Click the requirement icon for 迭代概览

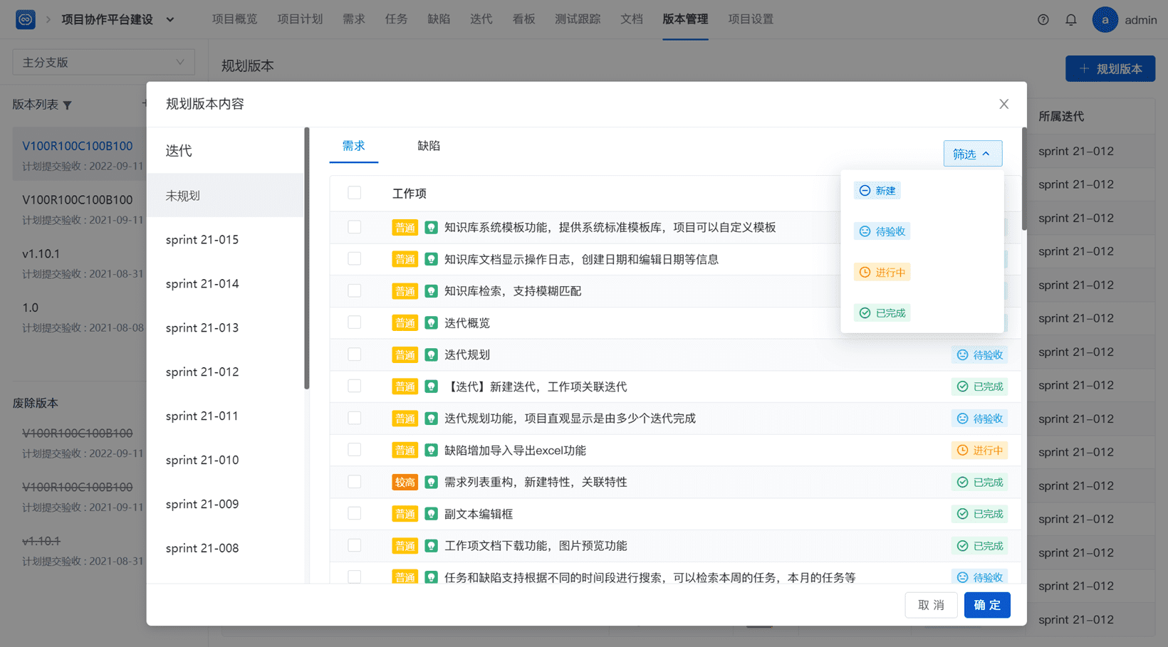pos(431,323)
